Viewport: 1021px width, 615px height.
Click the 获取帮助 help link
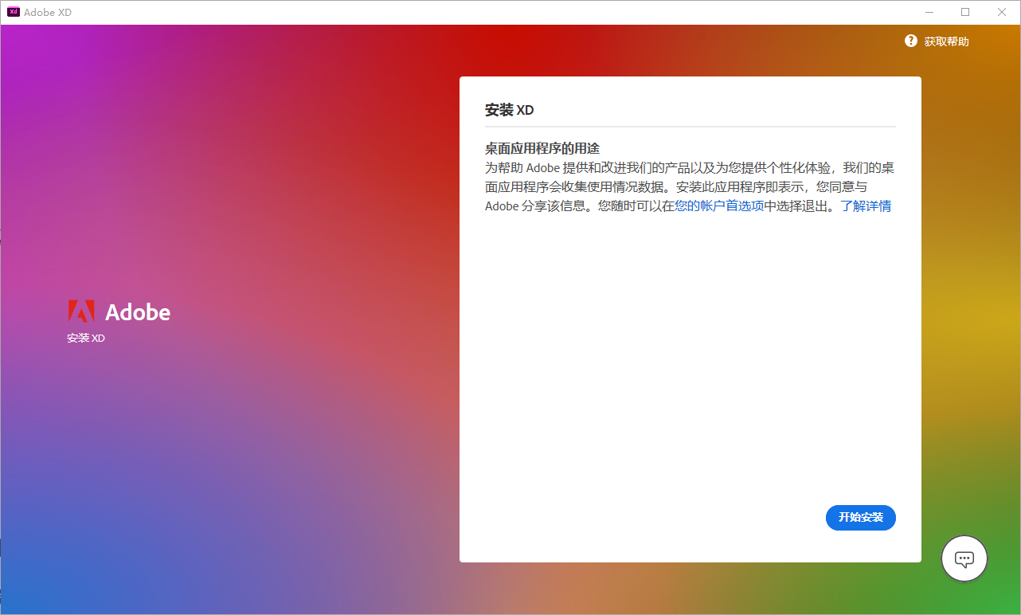coord(946,41)
